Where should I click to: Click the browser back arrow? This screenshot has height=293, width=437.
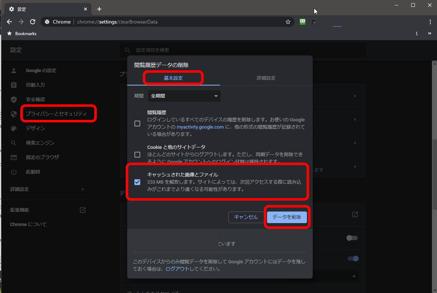point(10,22)
